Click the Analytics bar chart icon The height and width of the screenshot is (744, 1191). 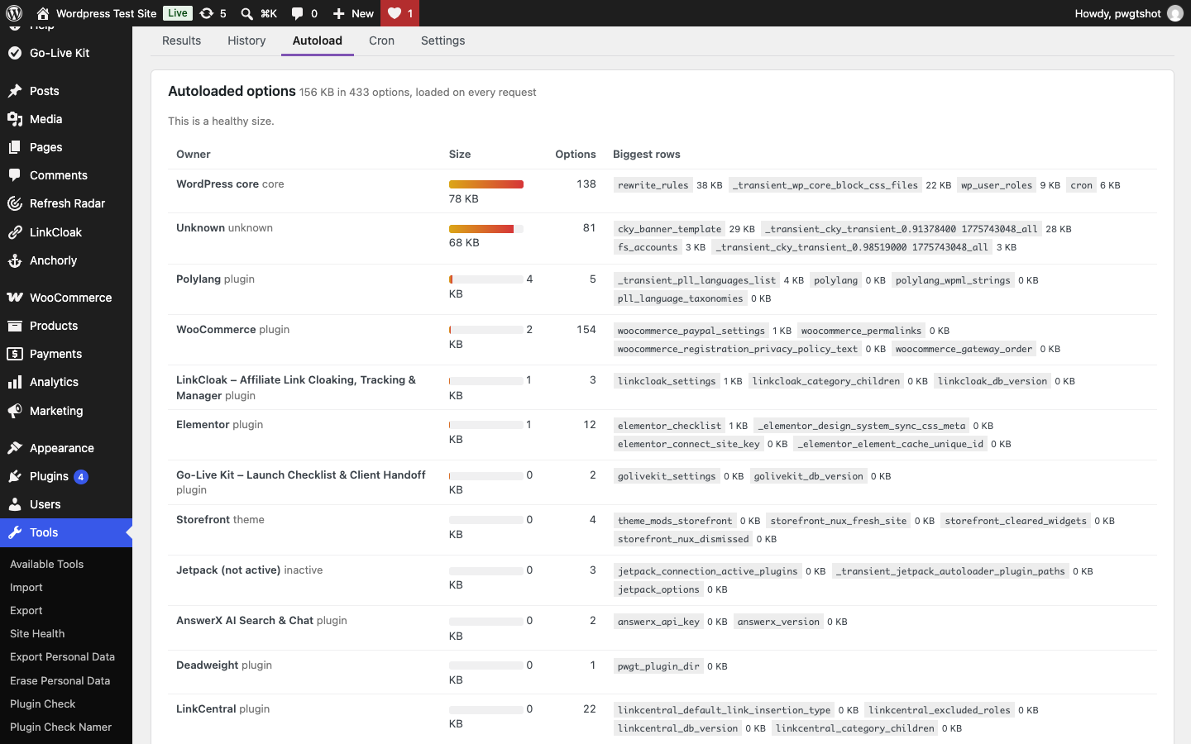[15, 382]
